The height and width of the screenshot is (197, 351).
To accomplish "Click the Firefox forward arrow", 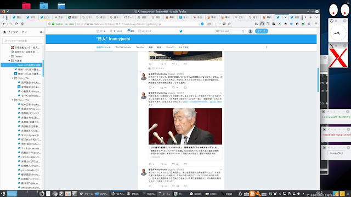I will (x=10, y=24).
